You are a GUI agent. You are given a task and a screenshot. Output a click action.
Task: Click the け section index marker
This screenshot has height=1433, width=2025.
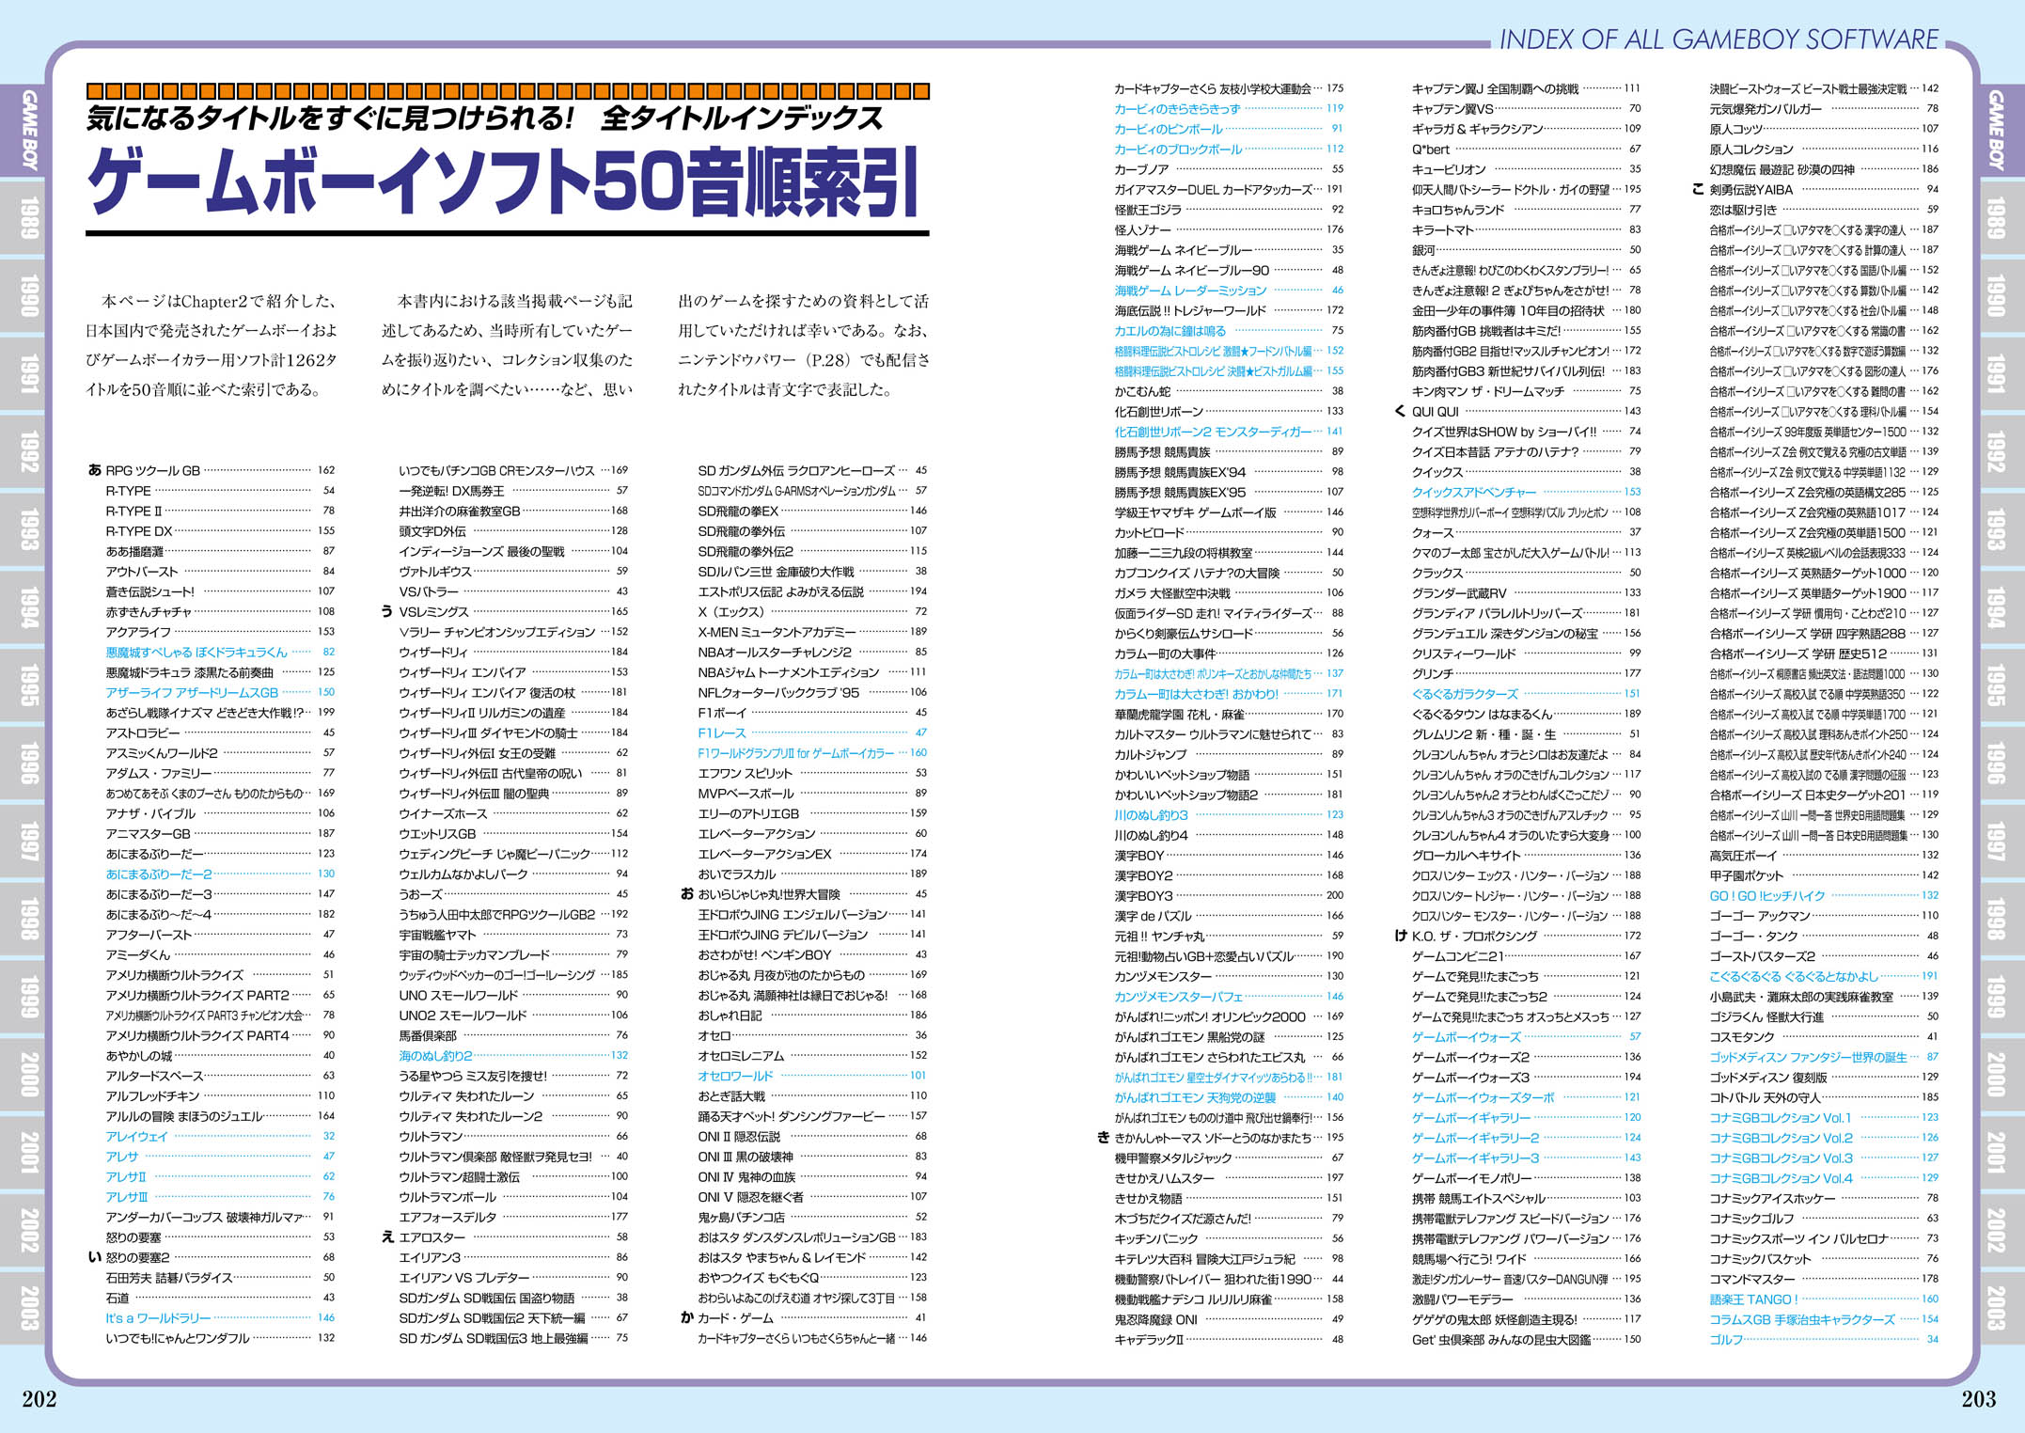pyautogui.click(x=1400, y=936)
